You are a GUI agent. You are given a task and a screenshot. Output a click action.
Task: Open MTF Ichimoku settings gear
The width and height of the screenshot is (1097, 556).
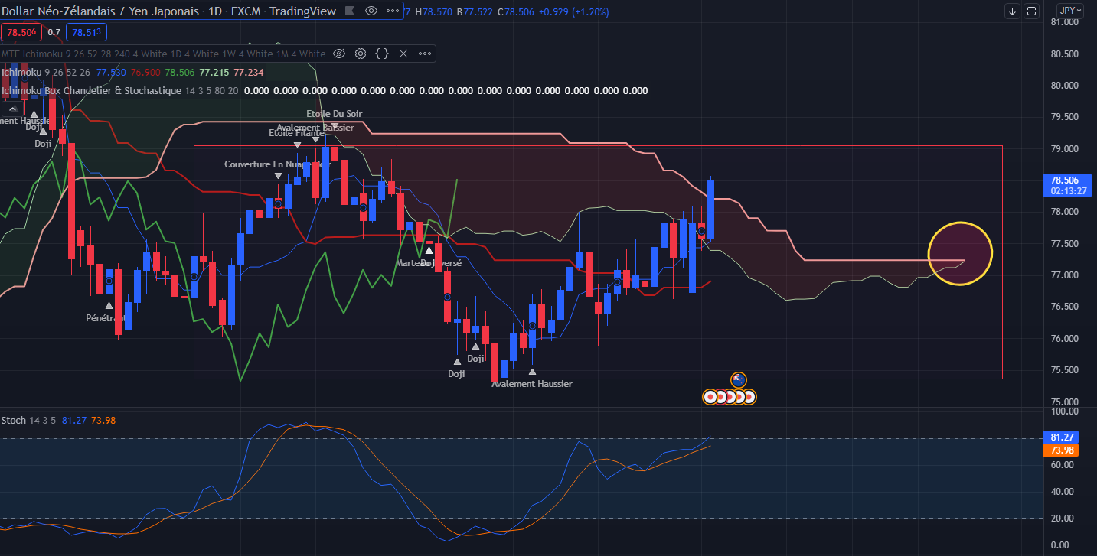point(361,54)
